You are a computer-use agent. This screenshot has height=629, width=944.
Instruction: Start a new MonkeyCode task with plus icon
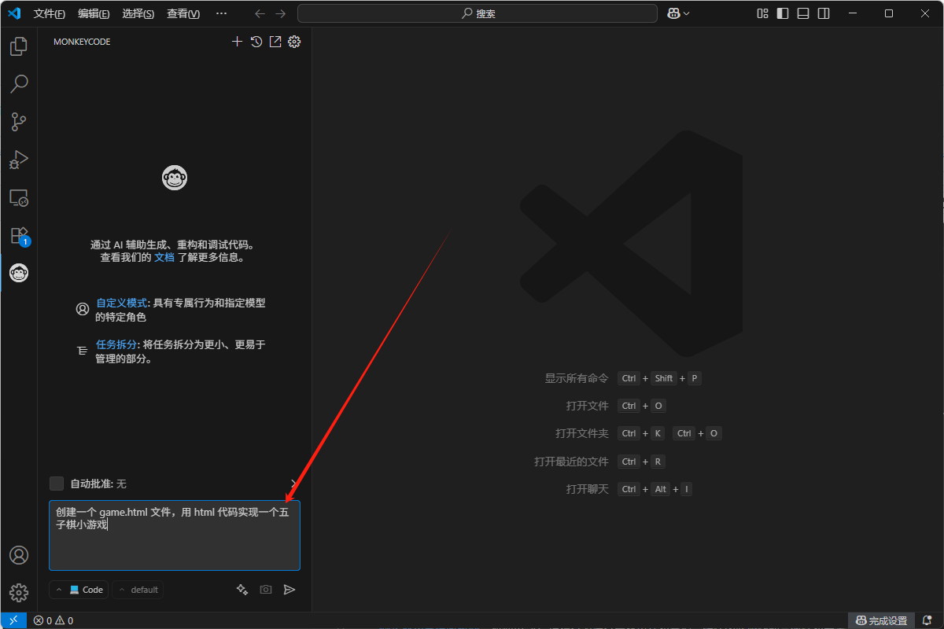pyautogui.click(x=237, y=42)
